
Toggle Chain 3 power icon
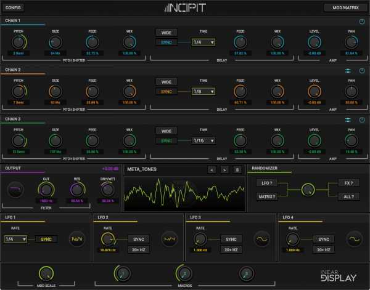(362, 120)
